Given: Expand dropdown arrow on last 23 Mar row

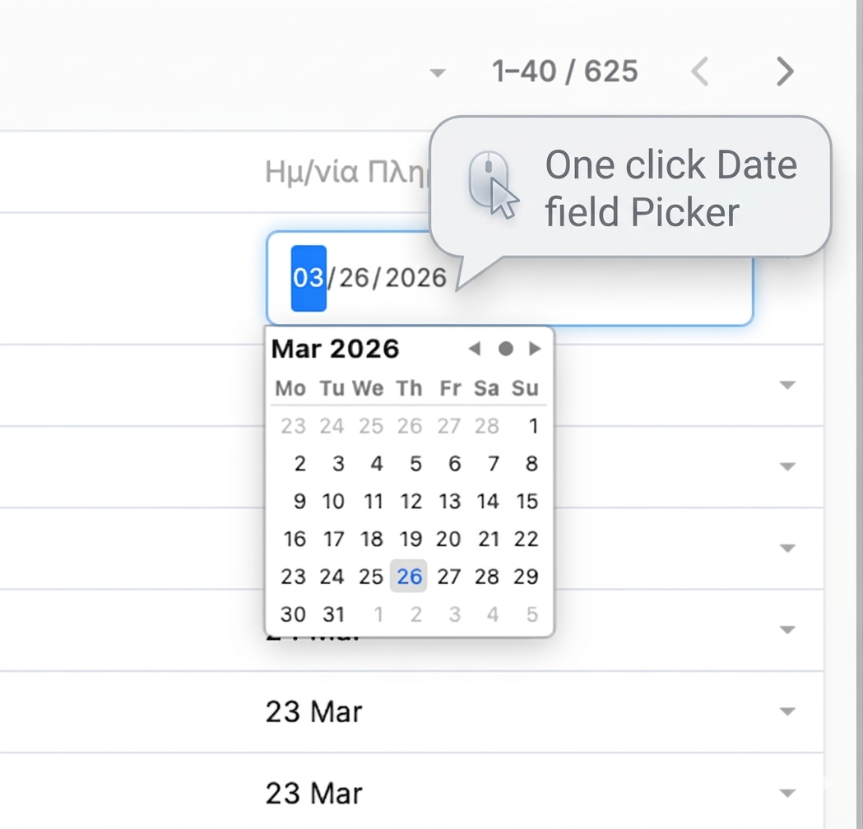Looking at the screenshot, I should (787, 794).
